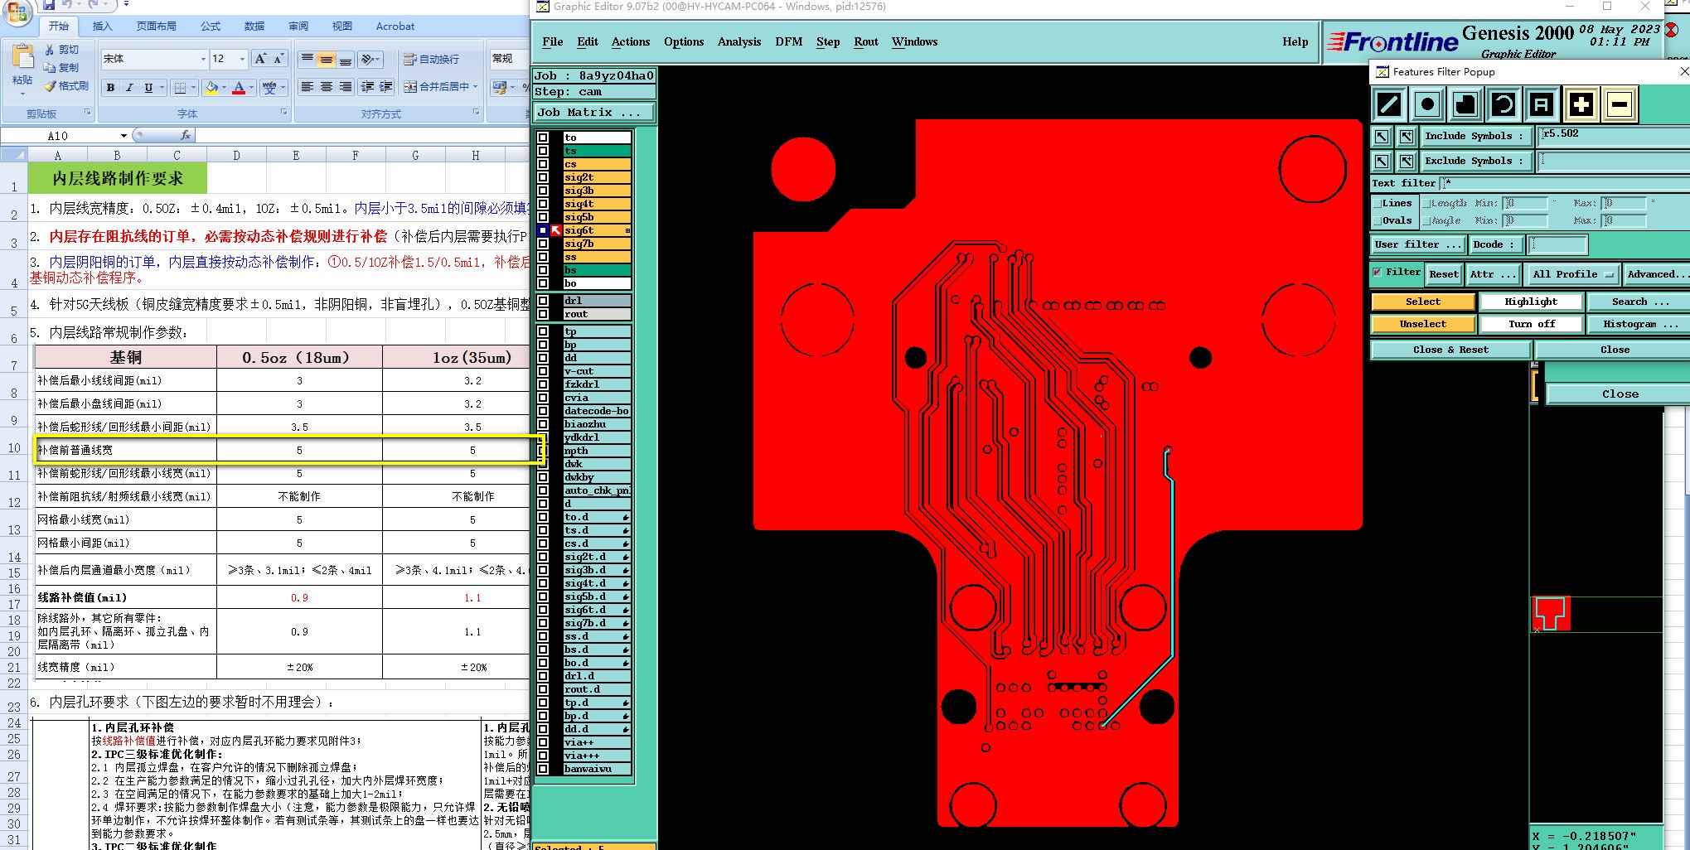The width and height of the screenshot is (1690, 850).
Task: Open the font size 12 dropdown
Action: click(x=242, y=59)
